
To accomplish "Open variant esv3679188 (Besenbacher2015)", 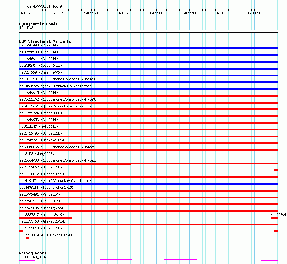I will pos(46,188).
